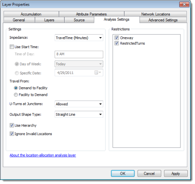The width and height of the screenshot is (195, 184).
Task: Open the Output Shape Type dropdown
Action: click(x=79, y=114)
